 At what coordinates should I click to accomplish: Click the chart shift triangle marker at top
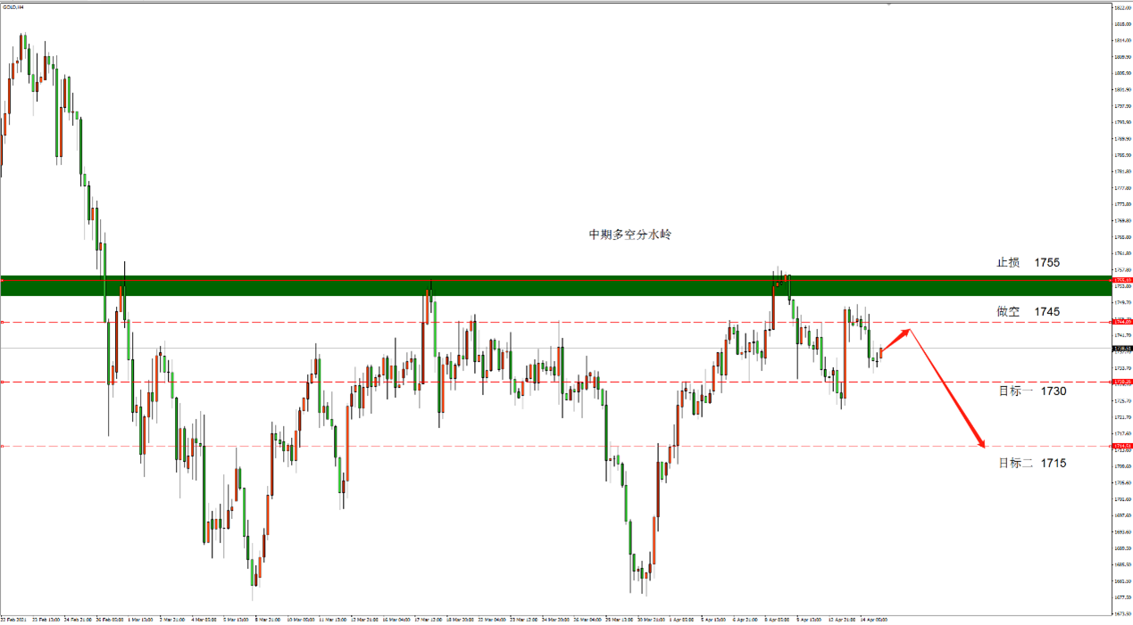888,4
